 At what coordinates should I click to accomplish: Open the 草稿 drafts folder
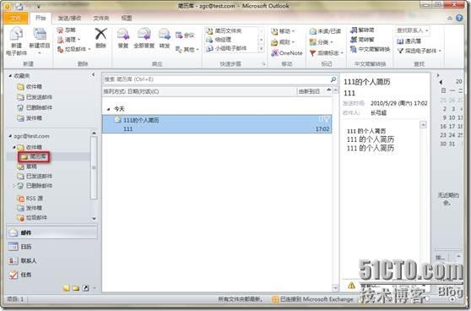[x=27, y=166]
